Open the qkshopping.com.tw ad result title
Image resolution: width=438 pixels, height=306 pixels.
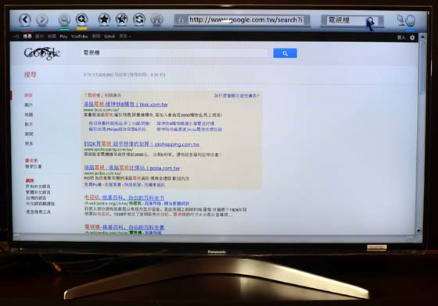click(142, 144)
